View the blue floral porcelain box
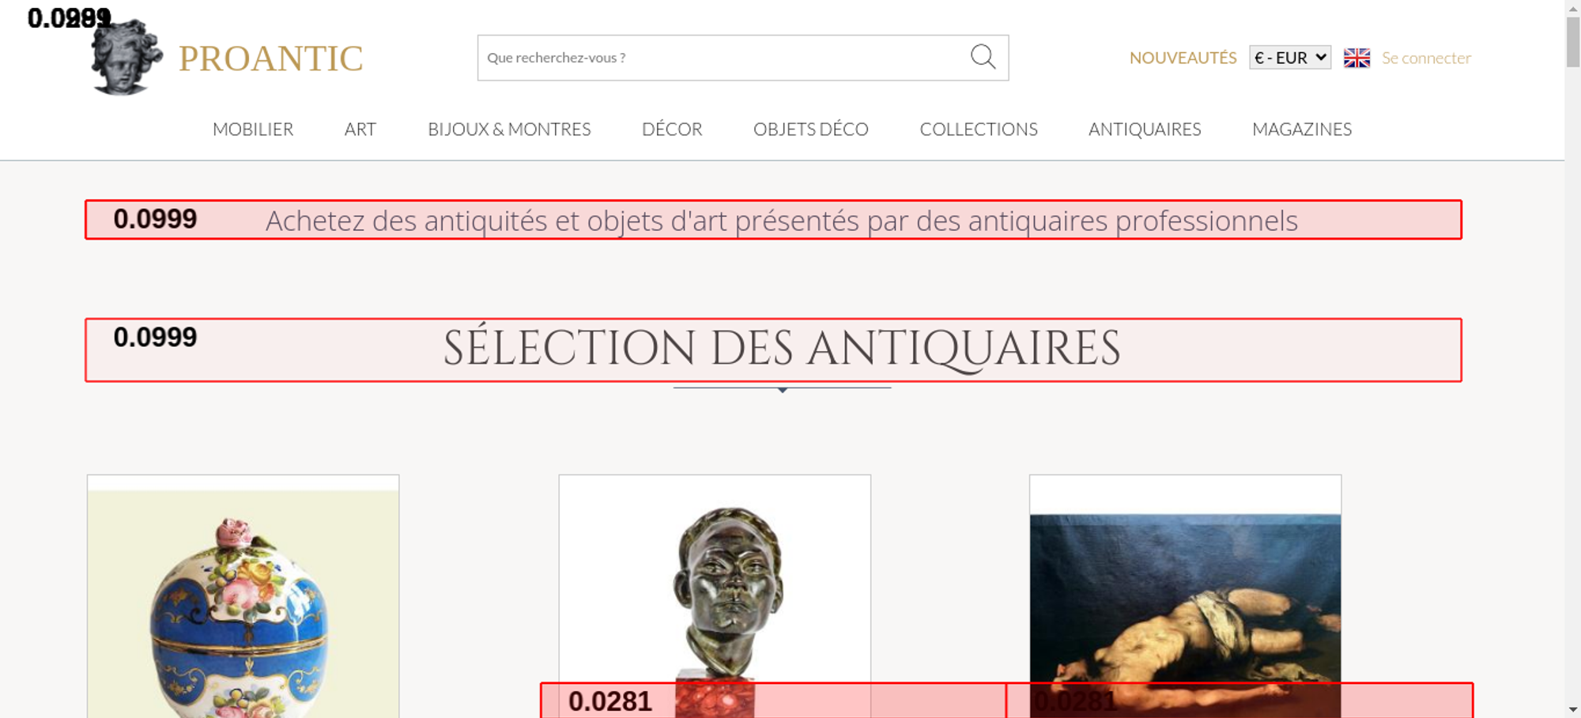 tap(243, 609)
